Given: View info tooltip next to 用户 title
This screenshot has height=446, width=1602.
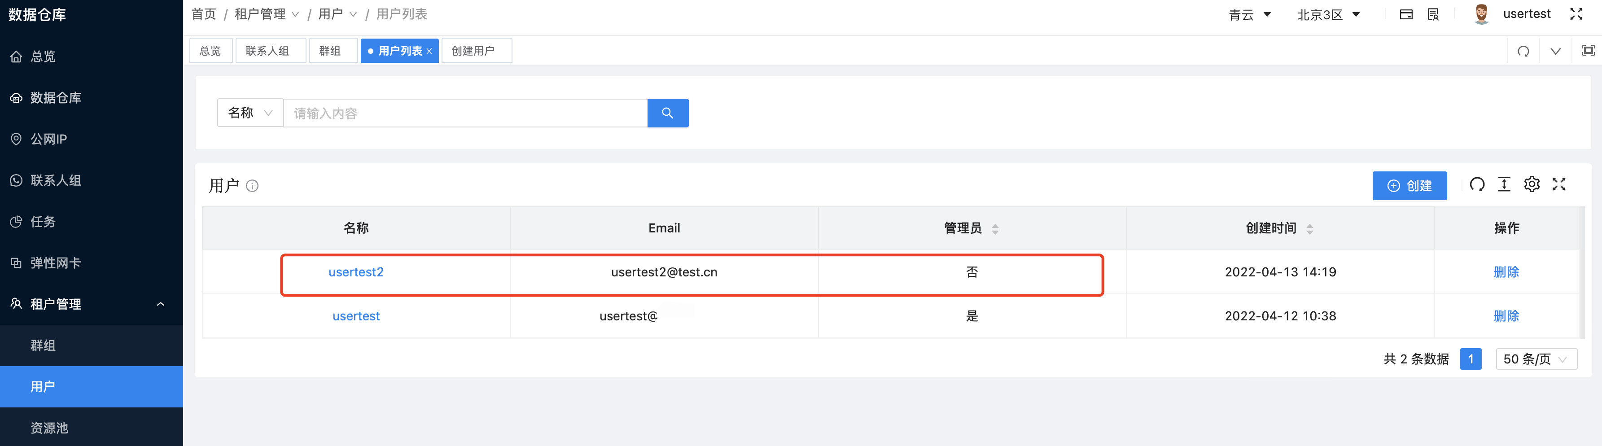Looking at the screenshot, I should point(252,186).
